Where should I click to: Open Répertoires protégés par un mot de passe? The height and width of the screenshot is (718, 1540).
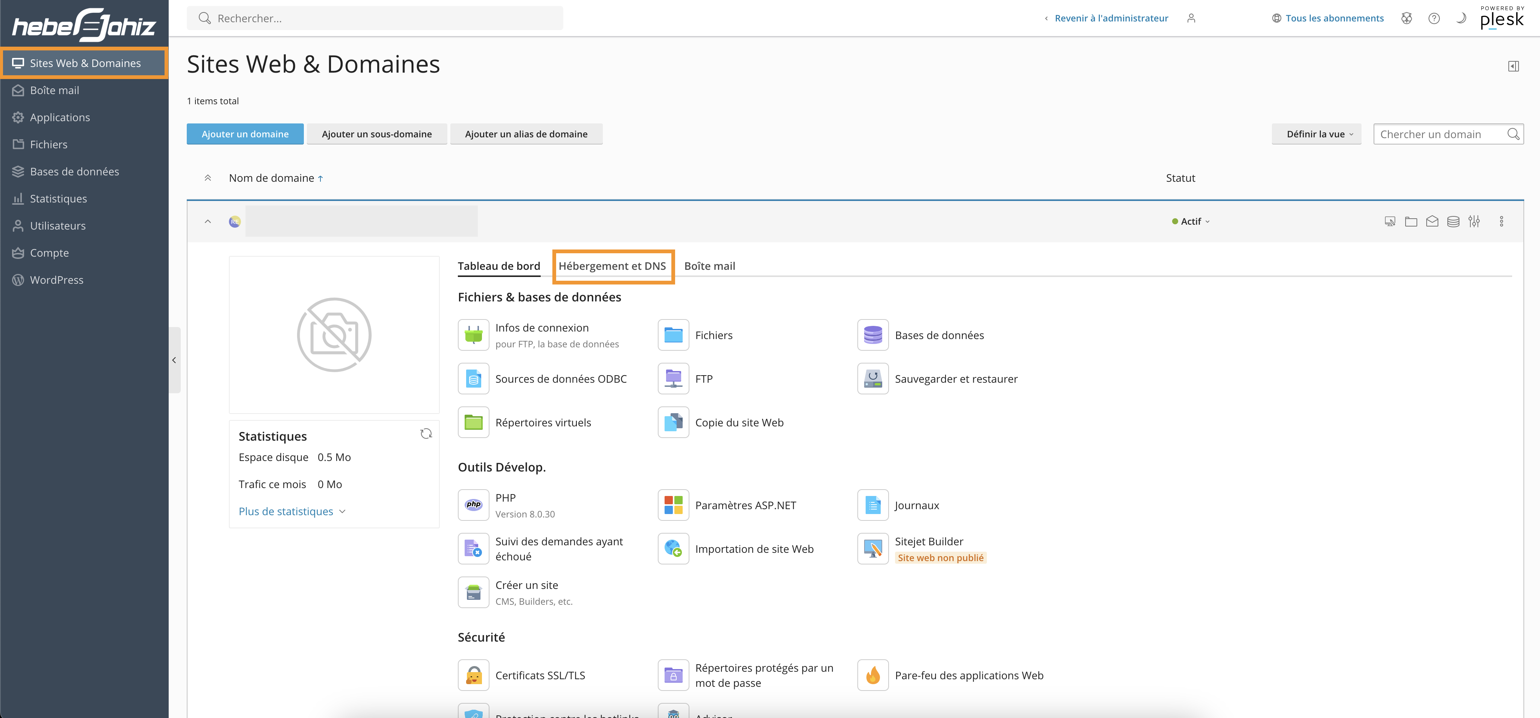pos(764,675)
